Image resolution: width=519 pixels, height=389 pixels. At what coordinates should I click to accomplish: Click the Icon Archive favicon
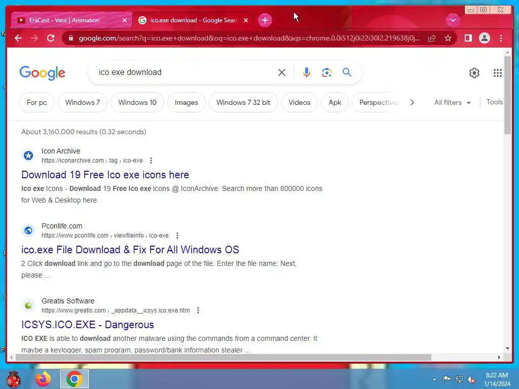28,155
